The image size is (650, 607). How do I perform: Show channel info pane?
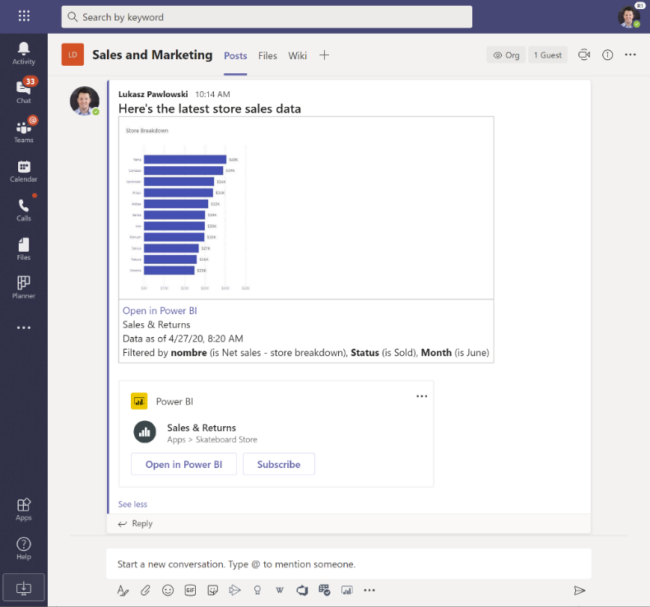(x=607, y=55)
